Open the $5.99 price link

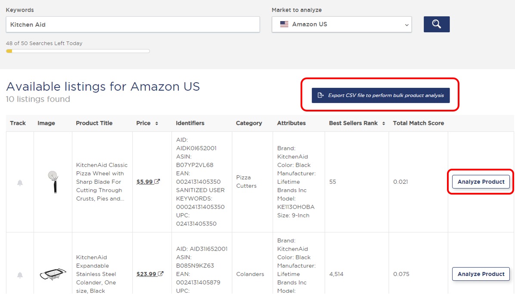pos(146,182)
